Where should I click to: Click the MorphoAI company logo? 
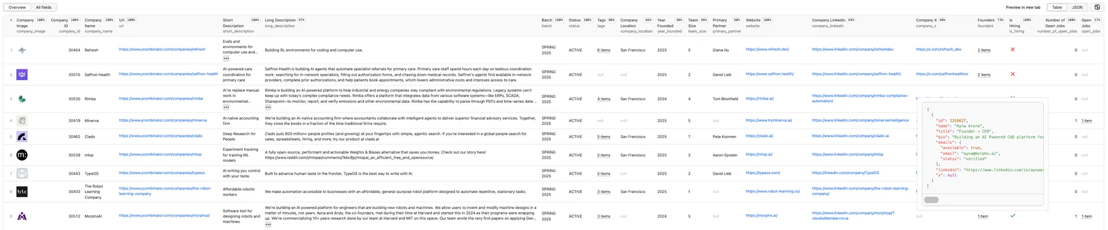[x=22, y=216]
